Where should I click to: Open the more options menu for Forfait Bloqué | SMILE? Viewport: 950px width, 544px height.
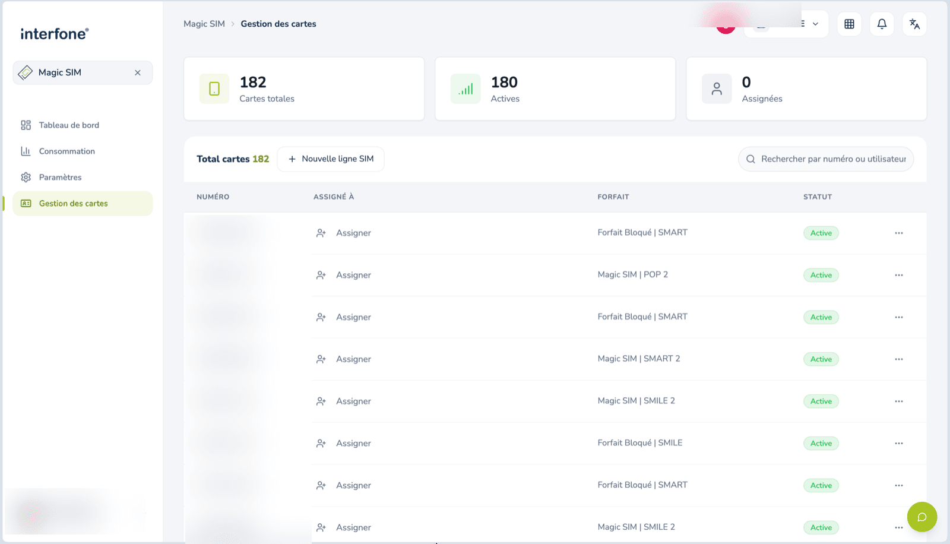(899, 444)
